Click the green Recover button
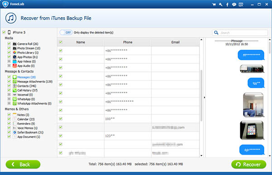This screenshot has width=272, height=175. [x=249, y=164]
